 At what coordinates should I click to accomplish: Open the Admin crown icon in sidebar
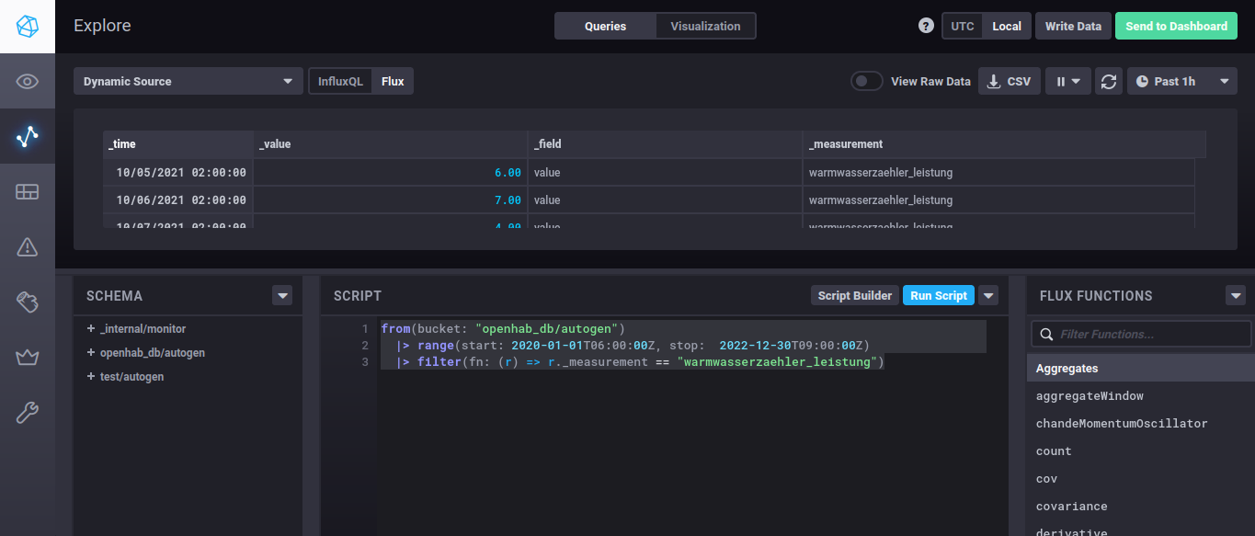click(x=27, y=357)
